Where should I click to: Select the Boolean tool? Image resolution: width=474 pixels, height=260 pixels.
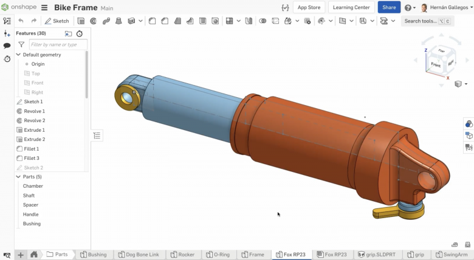pos(263,21)
